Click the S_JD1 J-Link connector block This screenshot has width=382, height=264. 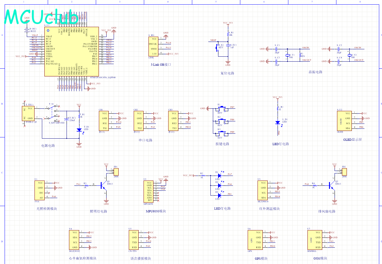pos(154,46)
